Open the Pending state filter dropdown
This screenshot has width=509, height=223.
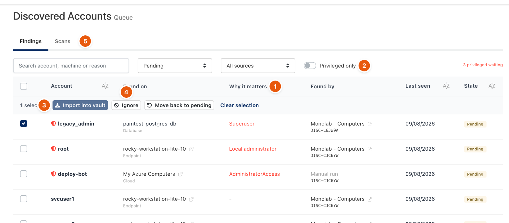(x=175, y=66)
